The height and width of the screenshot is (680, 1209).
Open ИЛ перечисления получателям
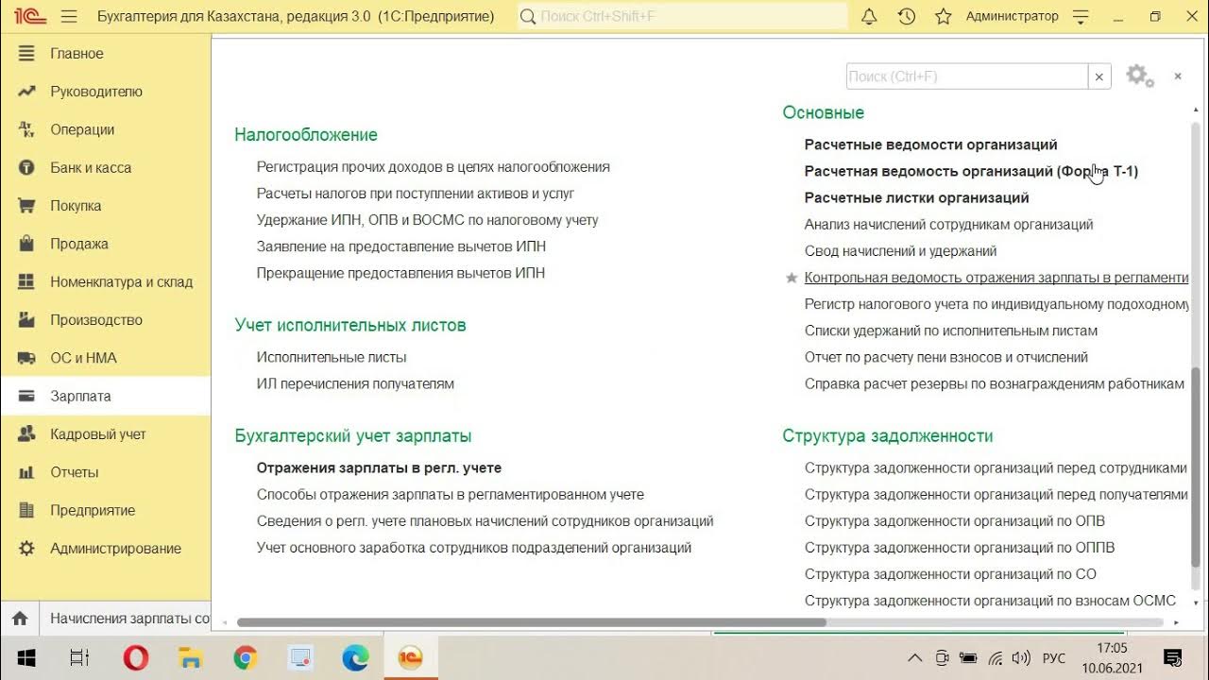click(355, 383)
